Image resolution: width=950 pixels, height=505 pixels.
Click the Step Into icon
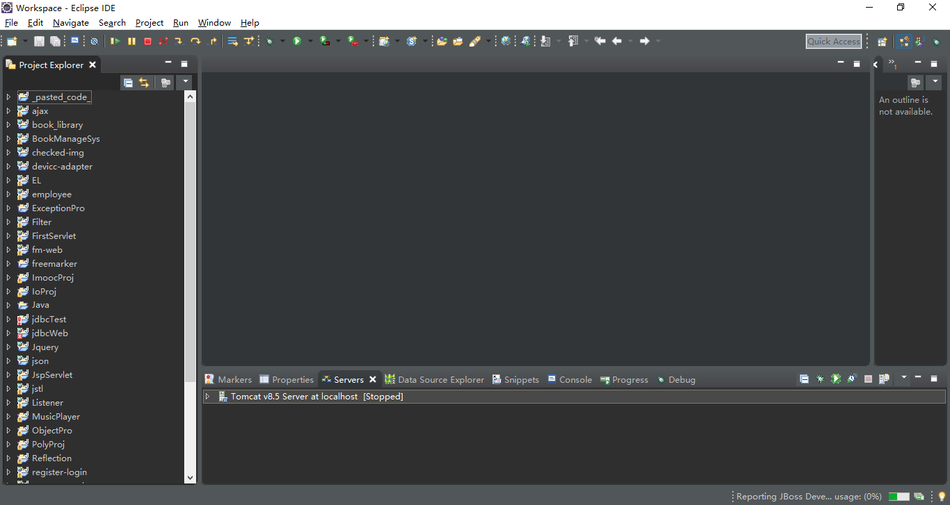(179, 42)
